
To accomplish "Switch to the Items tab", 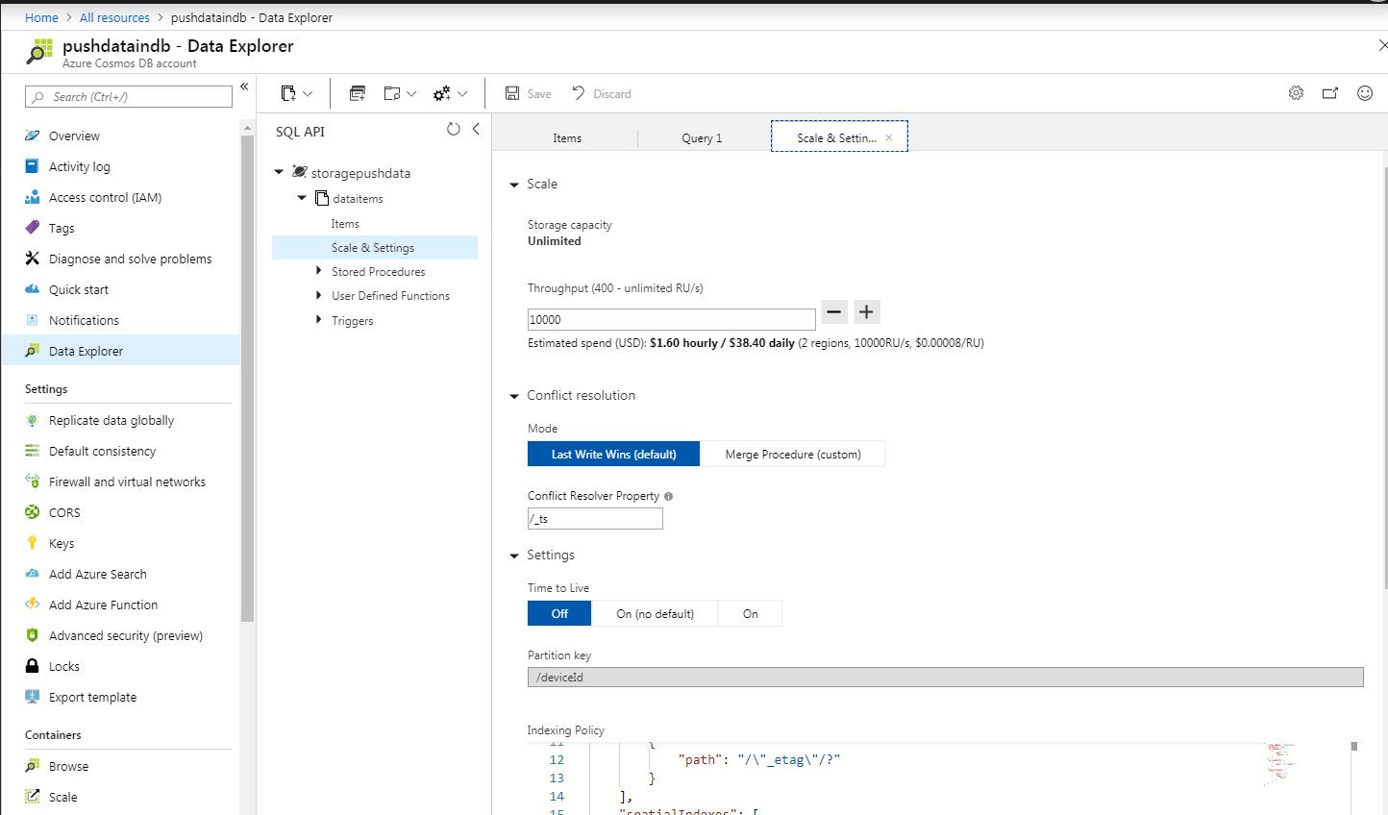I will point(567,137).
